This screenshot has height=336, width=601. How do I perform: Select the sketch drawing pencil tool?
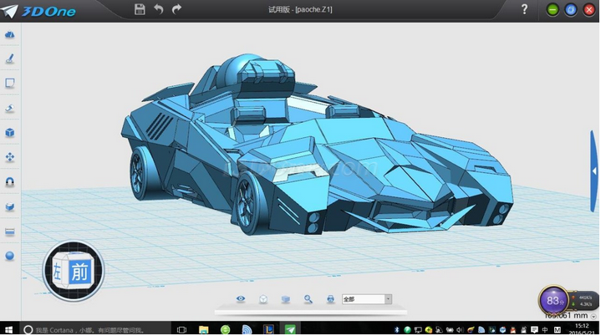click(10, 59)
